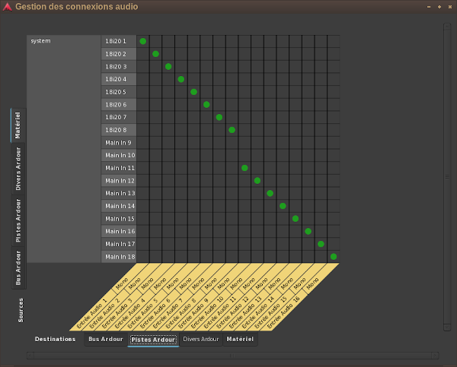Toggle connection dot on row 18i20 1
This screenshot has width=457, height=367.
coord(143,41)
